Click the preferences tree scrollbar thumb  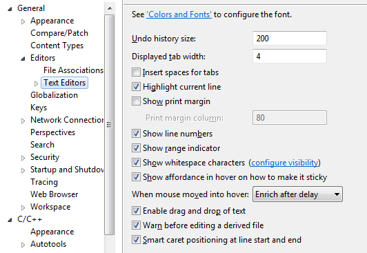(109, 124)
